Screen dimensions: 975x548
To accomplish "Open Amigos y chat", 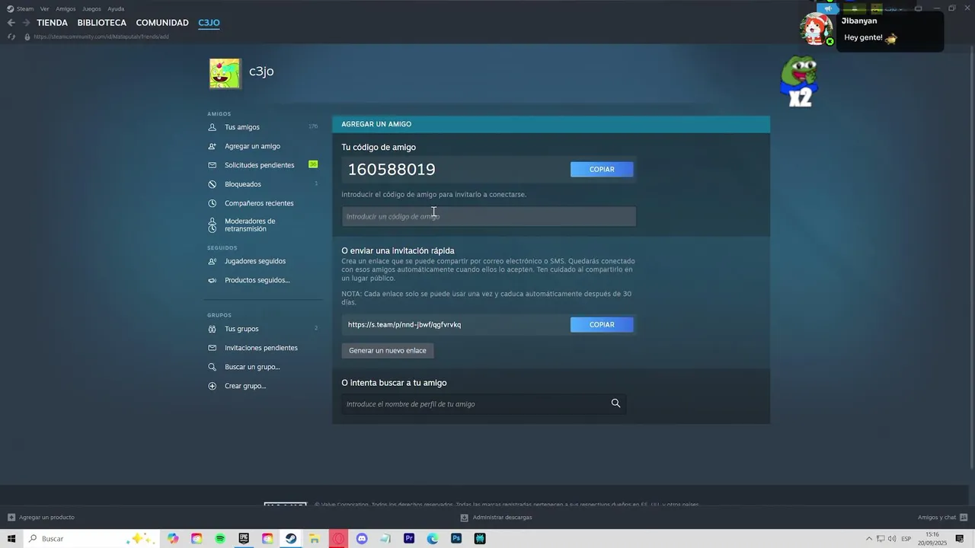I will coord(941,518).
